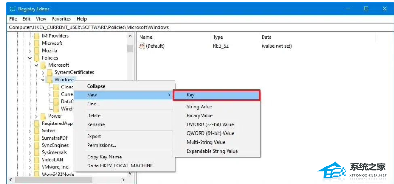Collapse the Policies tree node
394x184 pixels.
pos(30,58)
